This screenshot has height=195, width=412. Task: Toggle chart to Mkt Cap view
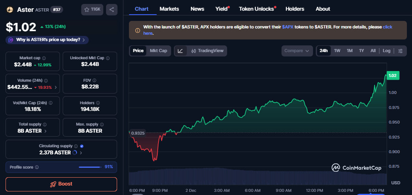click(158, 51)
